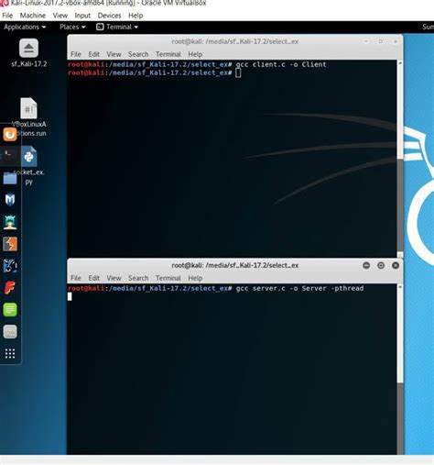Show all applications grid
This screenshot has width=434, height=465.
10,353
